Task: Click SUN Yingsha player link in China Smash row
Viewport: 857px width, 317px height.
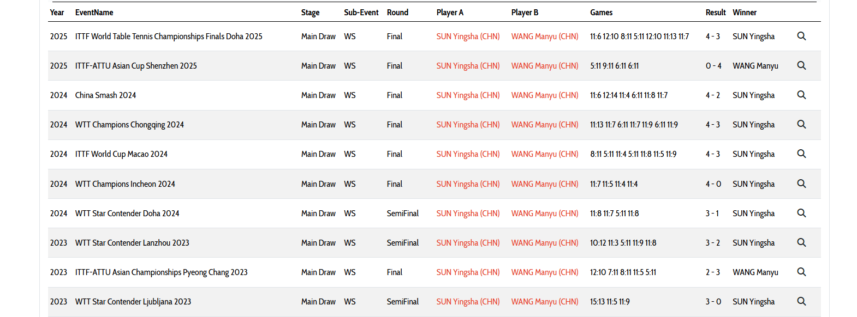Action: [468, 95]
